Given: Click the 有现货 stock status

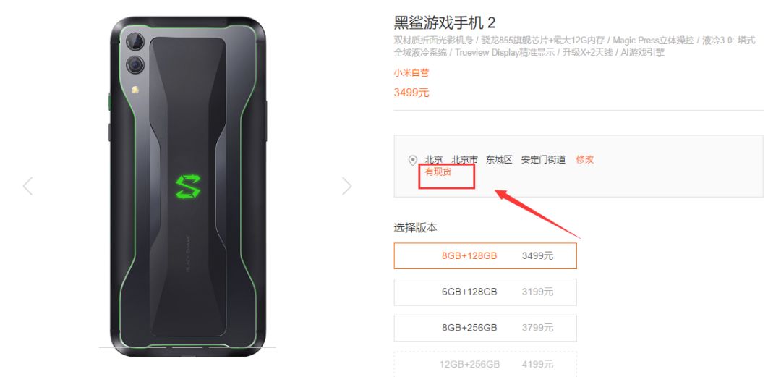Looking at the screenshot, I should point(438,171).
